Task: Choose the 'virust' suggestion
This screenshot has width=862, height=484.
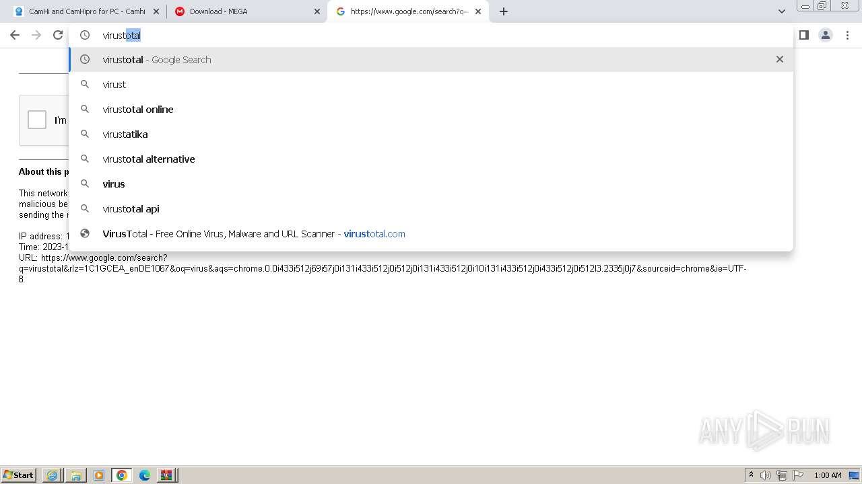Action: pos(431,85)
